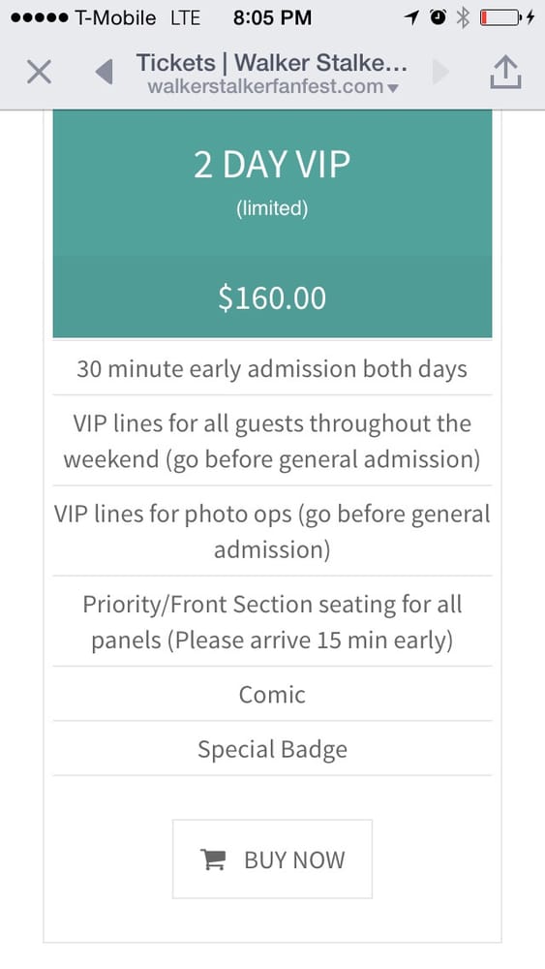Go forward with the right arrow

[440, 73]
